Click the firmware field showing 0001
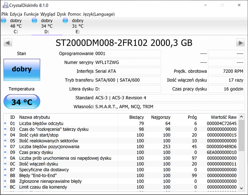The height and width of the screenshot is (195, 248). 128,53
